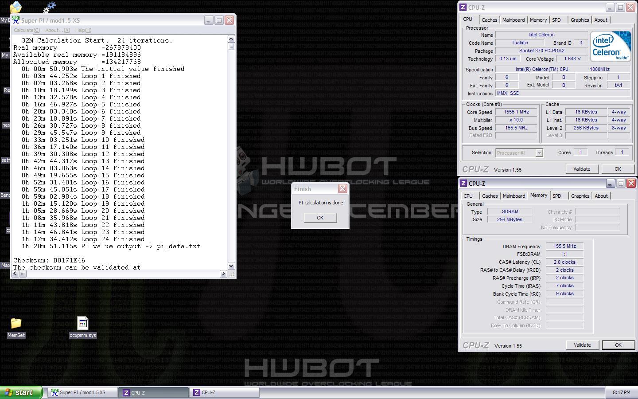Switch to SPD tab in lower CPU-Z
Viewport: 638px width, 399px height.
pyautogui.click(x=557, y=196)
